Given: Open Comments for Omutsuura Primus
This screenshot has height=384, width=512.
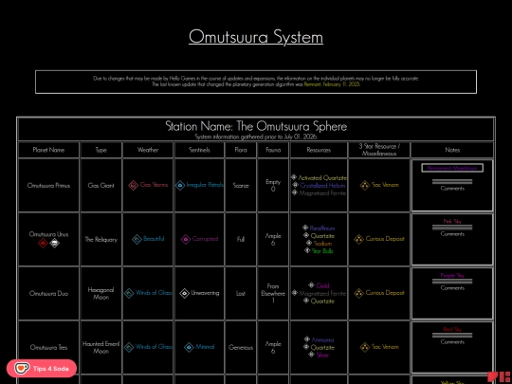Looking at the screenshot, I should click(452, 189).
